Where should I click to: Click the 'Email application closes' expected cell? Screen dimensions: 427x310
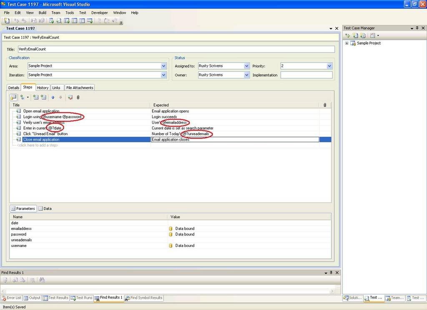[x=235, y=139]
